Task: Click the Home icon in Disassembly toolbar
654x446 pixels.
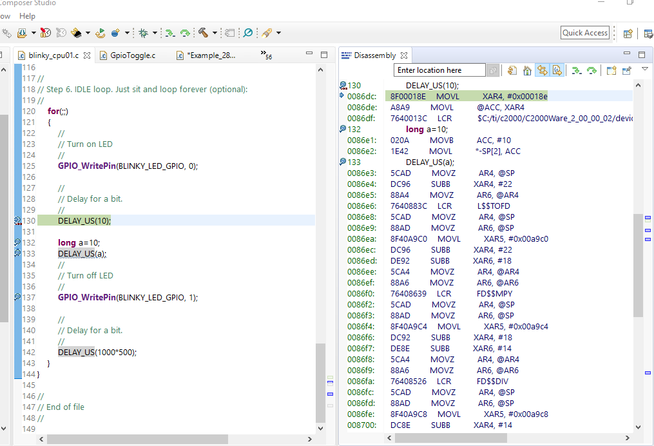Action: pos(527,70)
